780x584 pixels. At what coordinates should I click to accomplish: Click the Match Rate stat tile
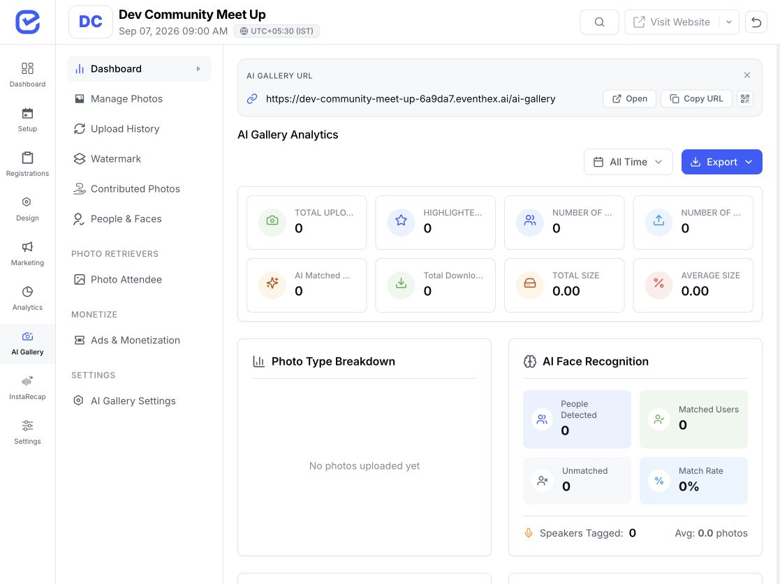pos(693,481)
